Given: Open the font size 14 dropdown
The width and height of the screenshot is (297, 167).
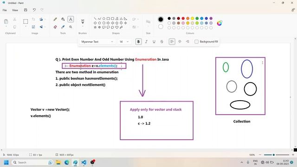Looking at the screenshot, I should 124,42.
